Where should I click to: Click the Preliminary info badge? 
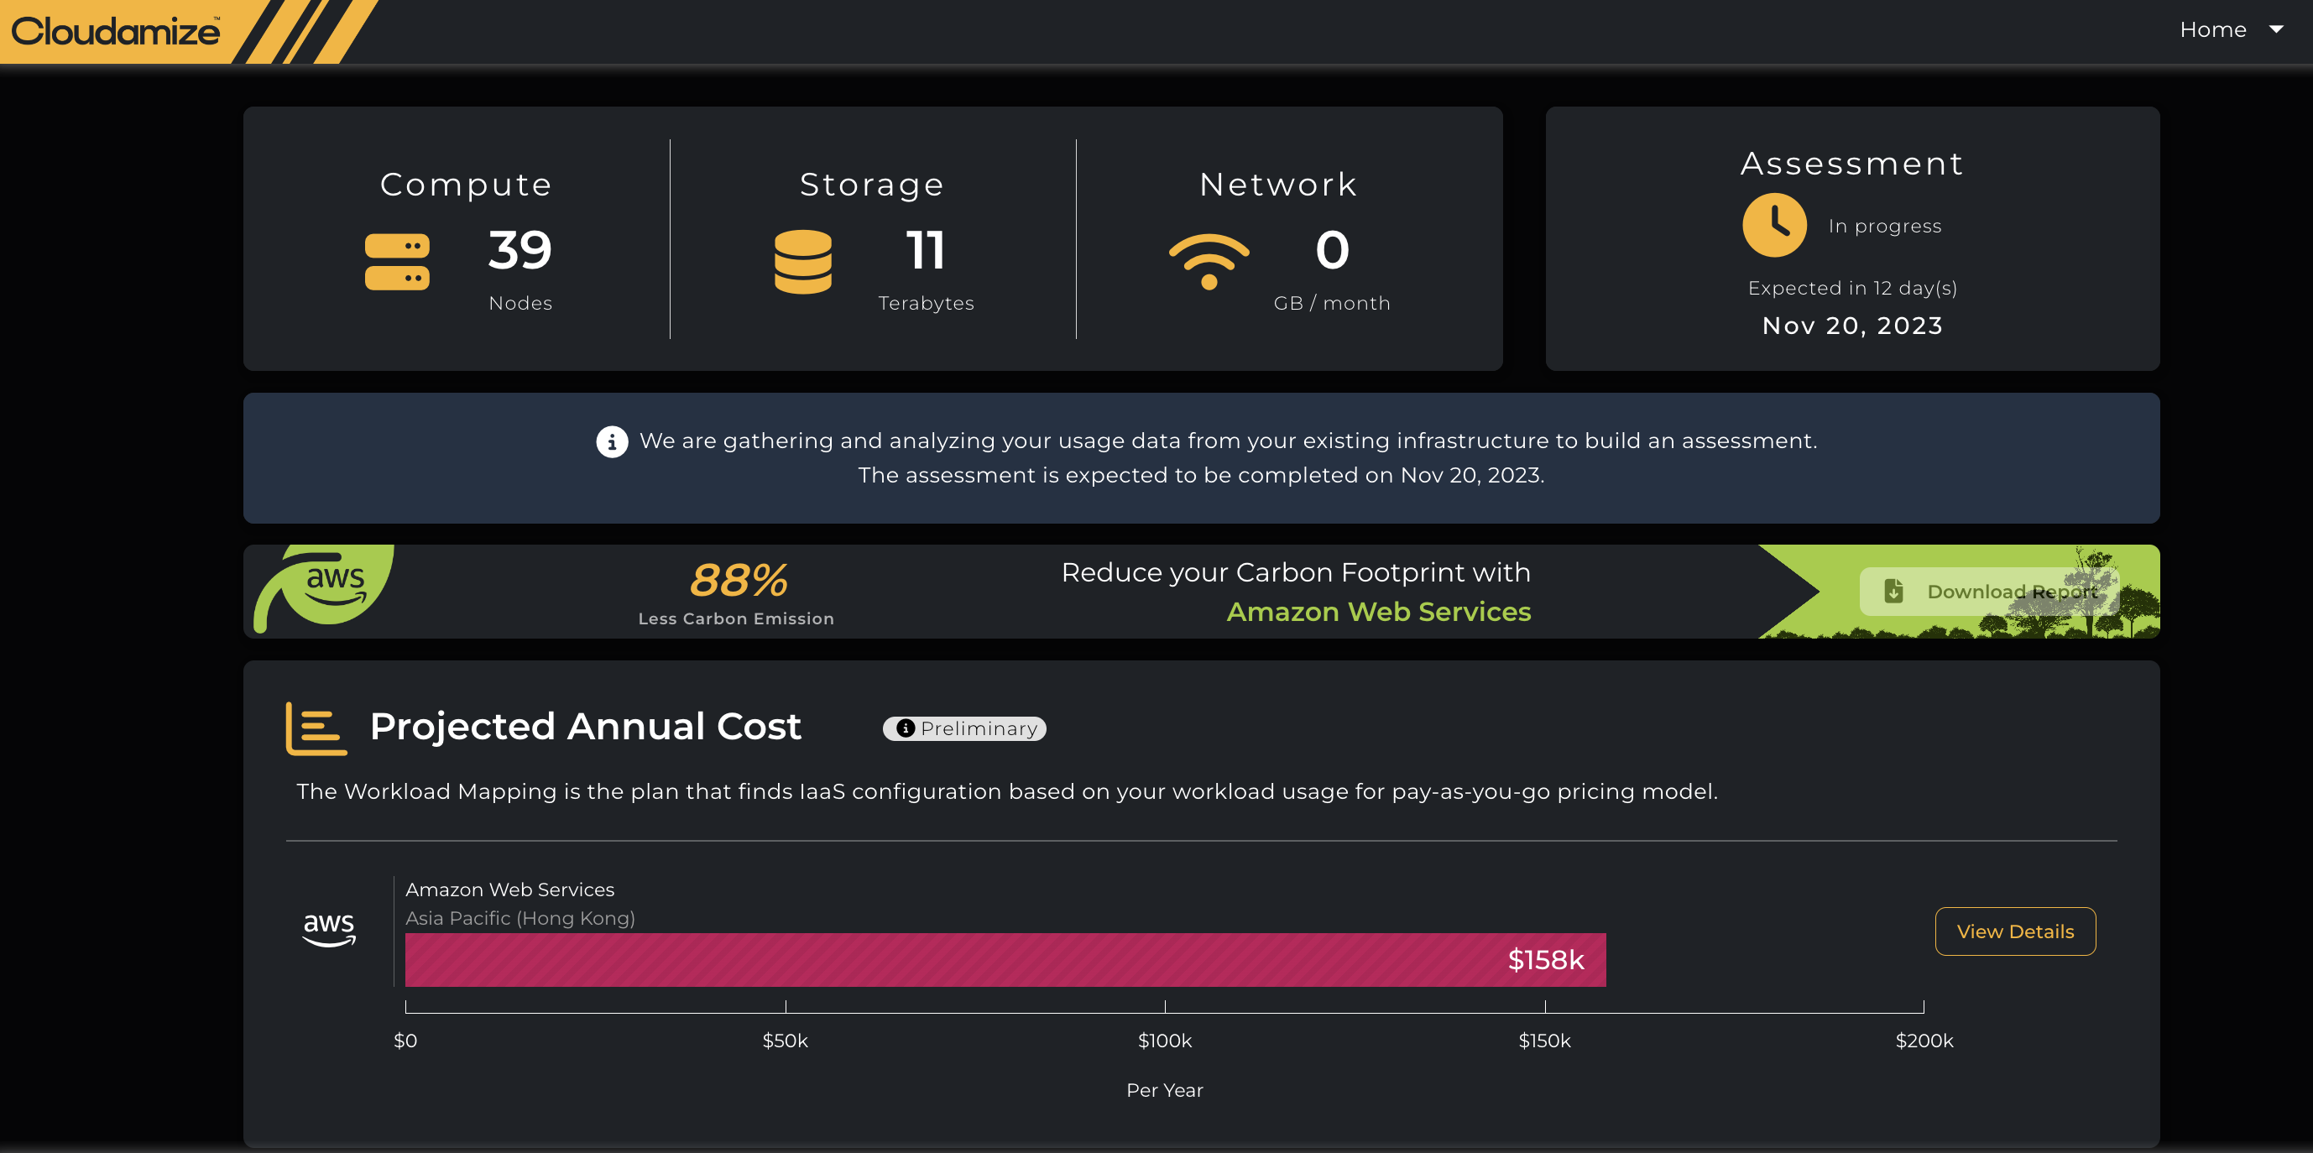964,728
